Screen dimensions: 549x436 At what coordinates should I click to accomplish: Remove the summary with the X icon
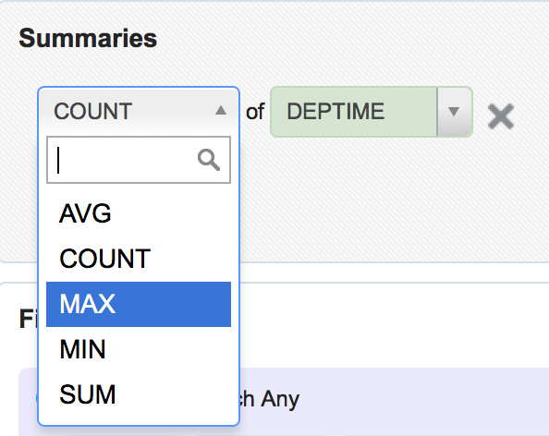(x=501, y=116)
